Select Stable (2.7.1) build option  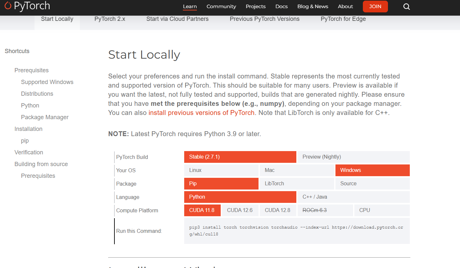pos(240,157)
